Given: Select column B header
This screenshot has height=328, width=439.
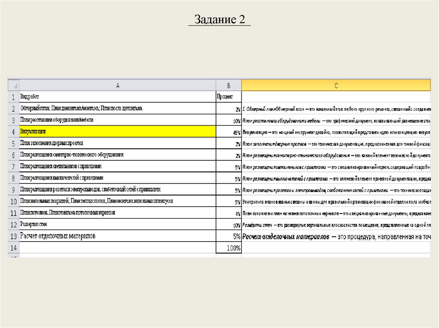Looking at the screenshot, I should [x=229, y=86].
